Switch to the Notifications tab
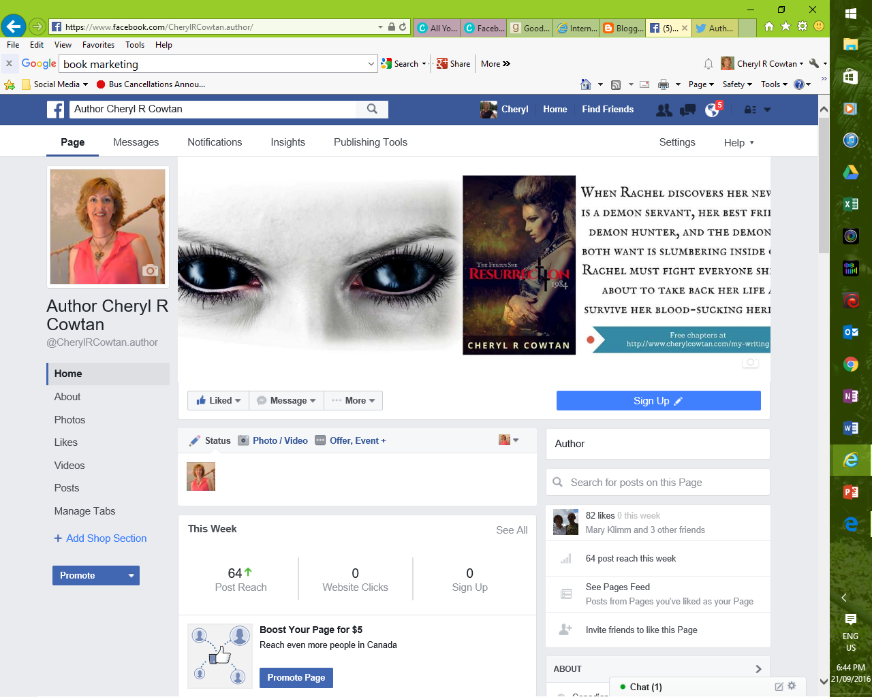872x697 pixels. coord(215,142)
